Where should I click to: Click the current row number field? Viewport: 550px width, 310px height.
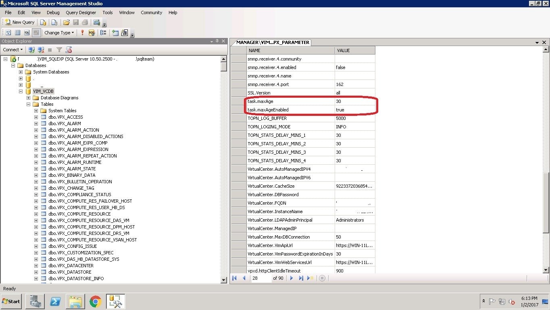click(261, 278)
